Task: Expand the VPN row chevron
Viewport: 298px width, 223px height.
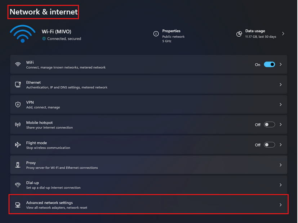Action: point(280,104)
